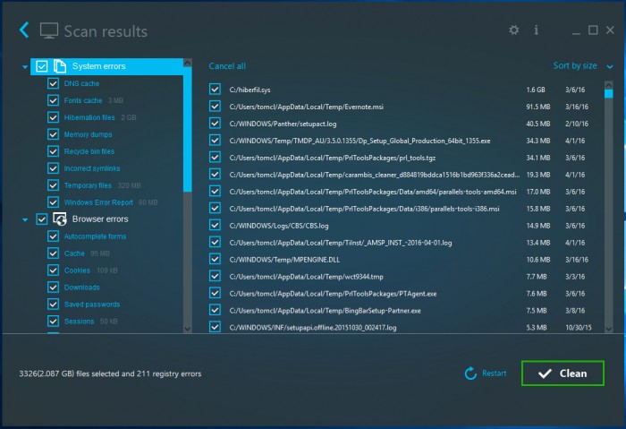Select the Browser errors category
This screenshot has height=429, width=626.
coord(100,219)
